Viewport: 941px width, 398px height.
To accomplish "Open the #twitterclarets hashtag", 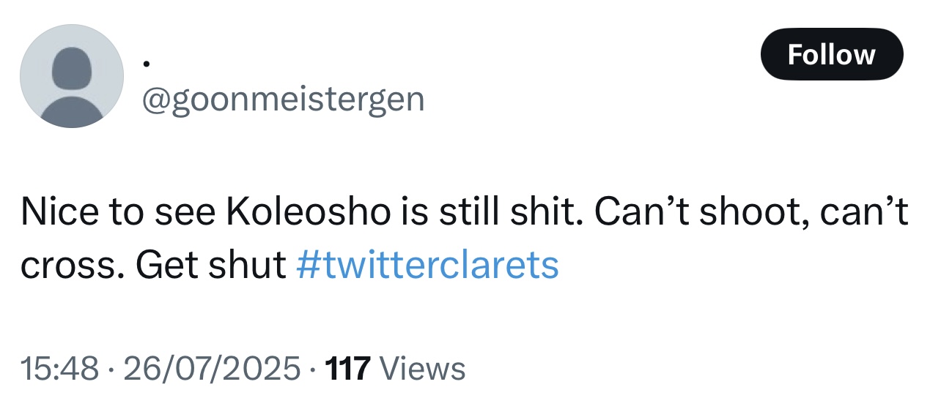I will click(427, 265).
